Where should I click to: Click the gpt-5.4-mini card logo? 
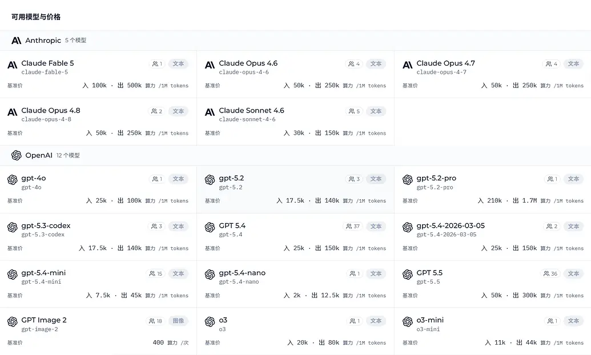(13, 275)
